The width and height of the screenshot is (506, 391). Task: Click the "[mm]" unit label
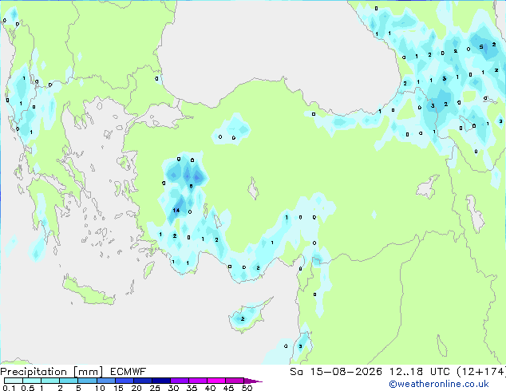88,372
